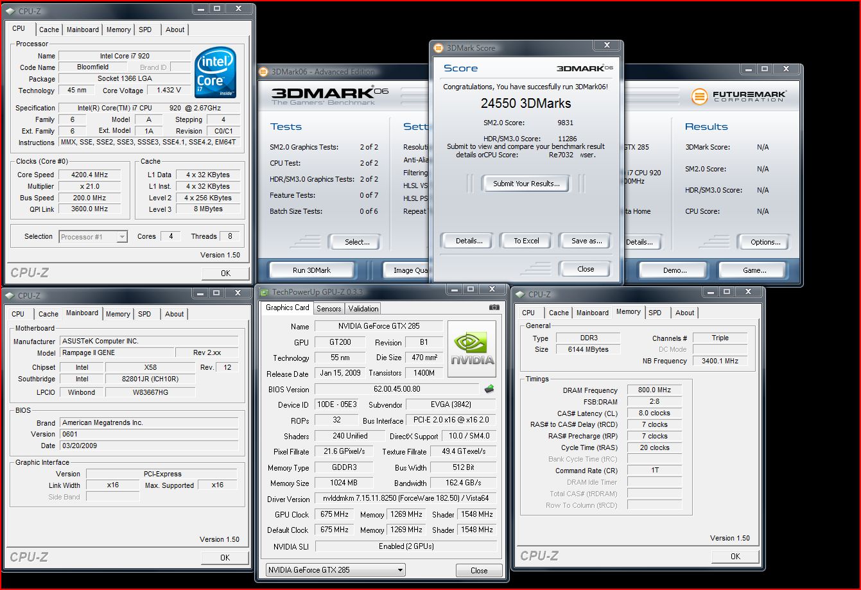The height and width of the screenshot is (590, 861).
Task: Click Game button in 3DMark06
Action: (754, 270)
